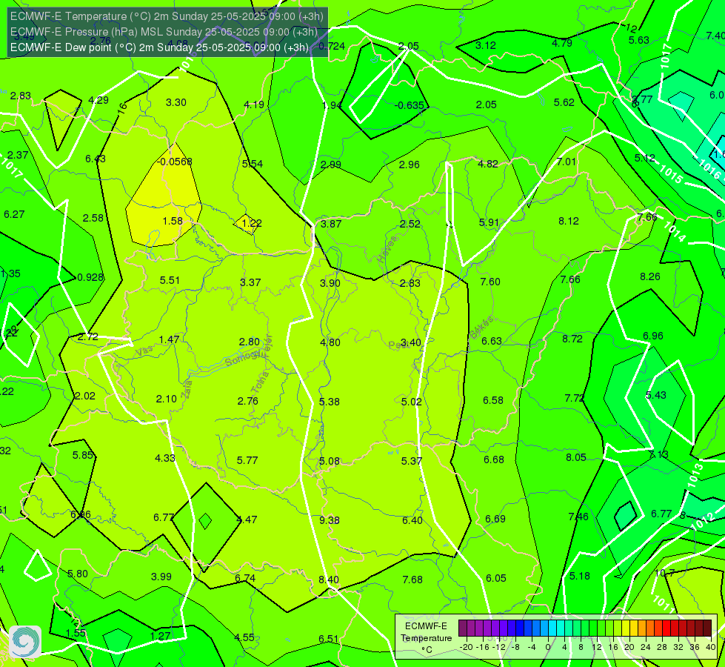Image resolution: width=725 pixels, height=667 pixels.
Task: Click the 9.38 dew point value
Action: 330,520
